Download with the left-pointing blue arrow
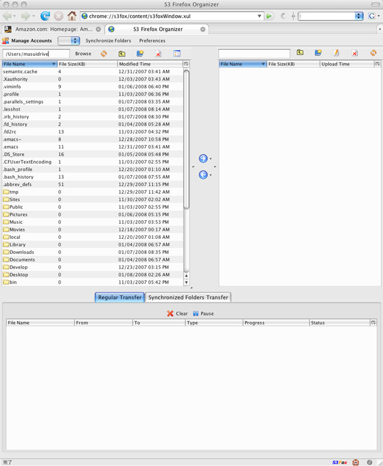The height and width of the screenshot is (466, 383). (x=203, y=175)
